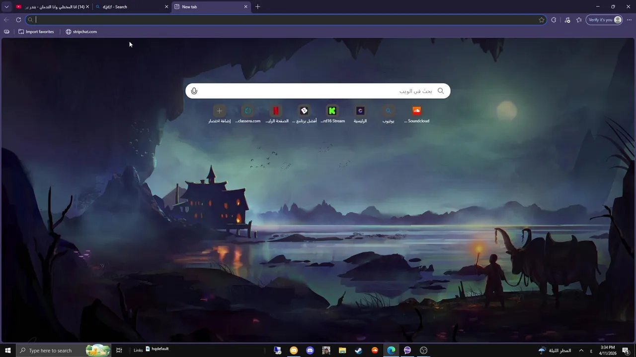This screenshot has height=357, width=636.
Task: Close the YouTube (14) tab
Action: click(87, 7)
